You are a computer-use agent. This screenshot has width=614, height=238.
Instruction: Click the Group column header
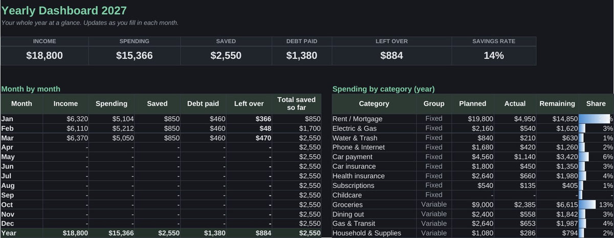[434, 103]
